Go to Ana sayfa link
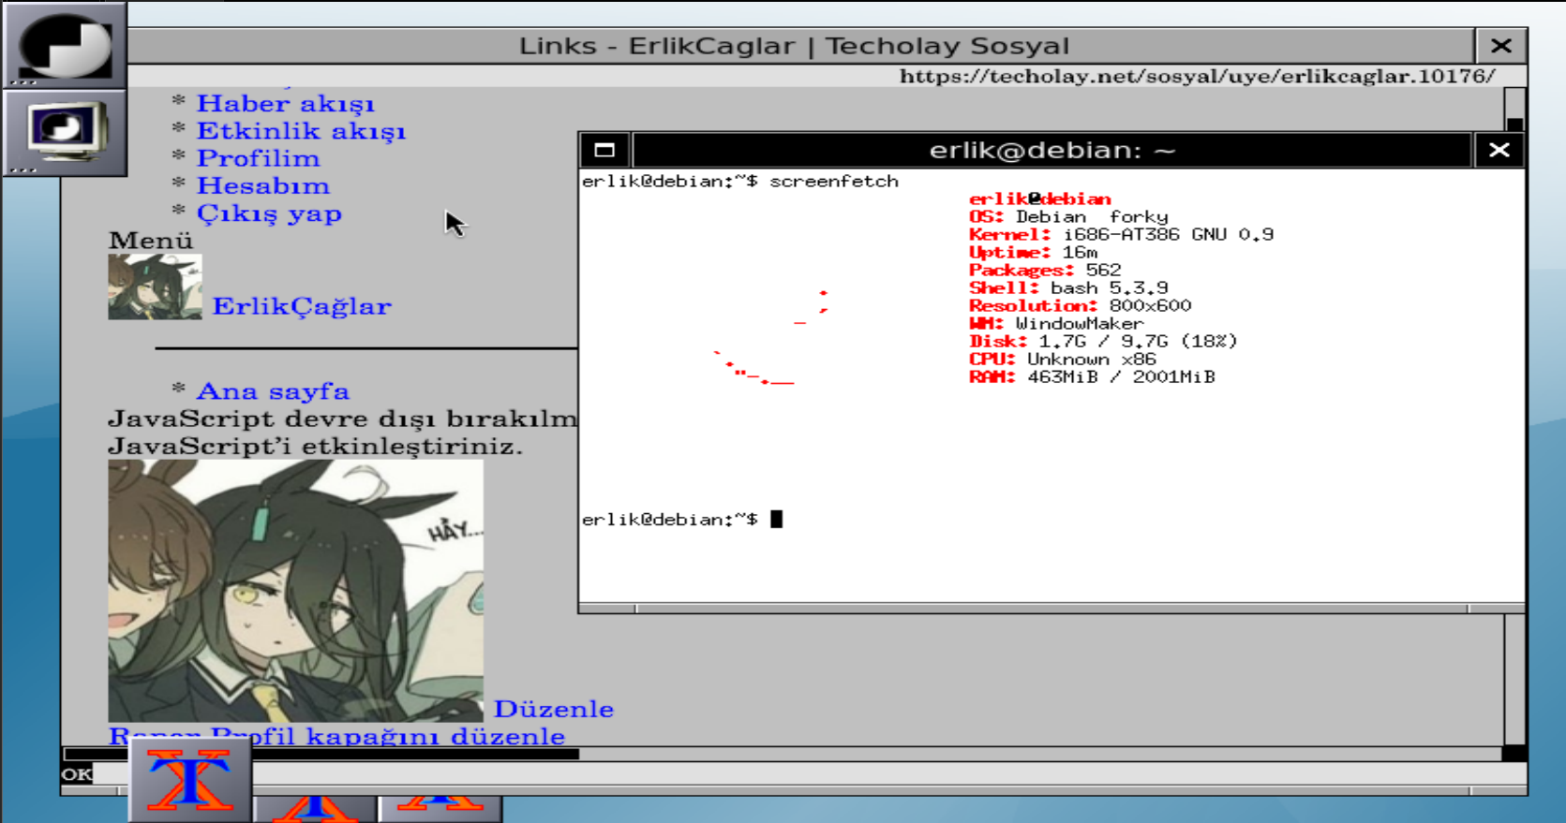This screenshot has height=823, width=1566. (x=273, y=391)
